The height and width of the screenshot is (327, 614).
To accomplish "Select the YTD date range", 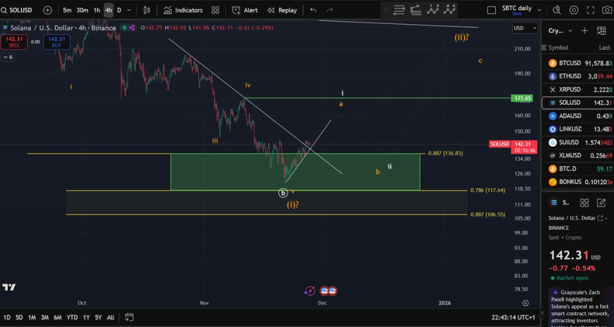I will click(x=72, y=317).
